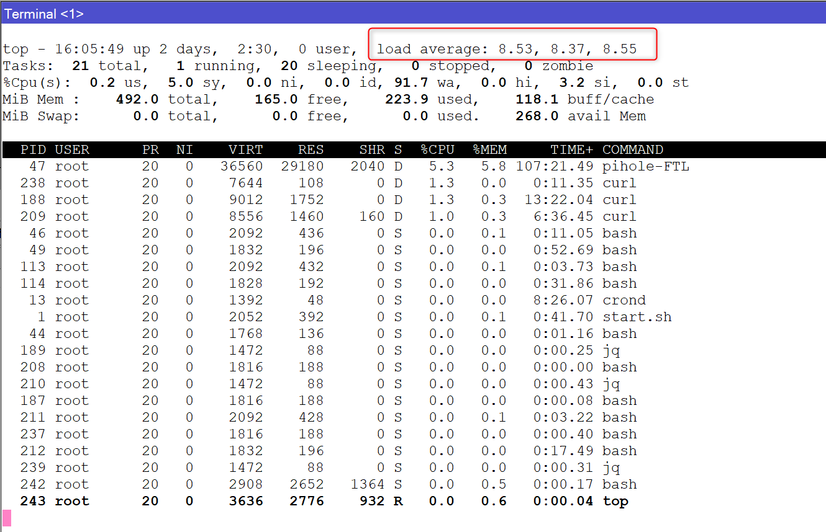This screenshot has width=826, height=532.
Task: Click PID "242" in the process list
Action: [x=32, y=484]
